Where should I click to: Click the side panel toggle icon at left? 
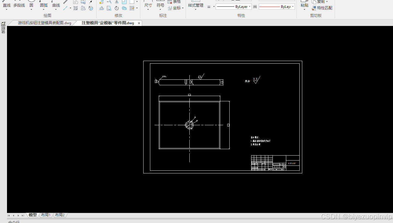3,24
